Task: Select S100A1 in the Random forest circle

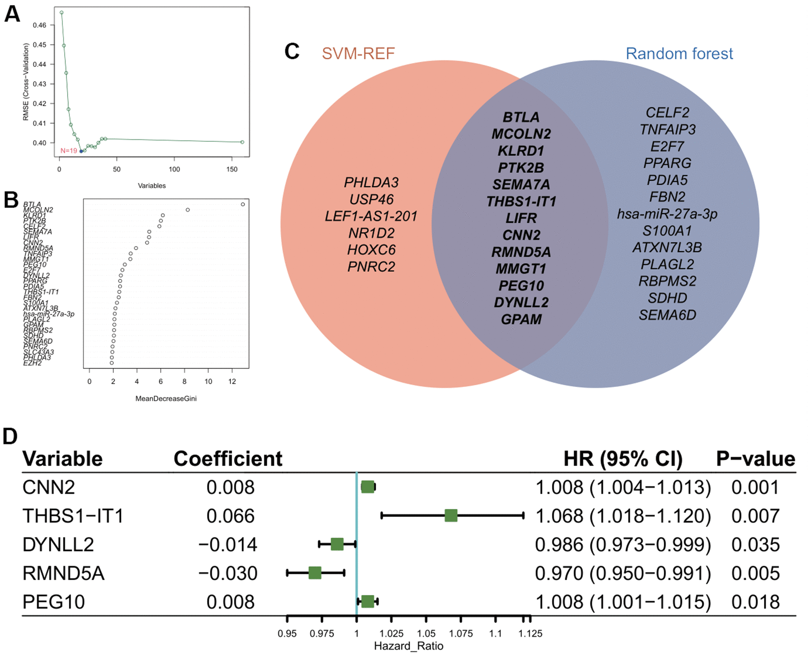Action: coord(667,231)
